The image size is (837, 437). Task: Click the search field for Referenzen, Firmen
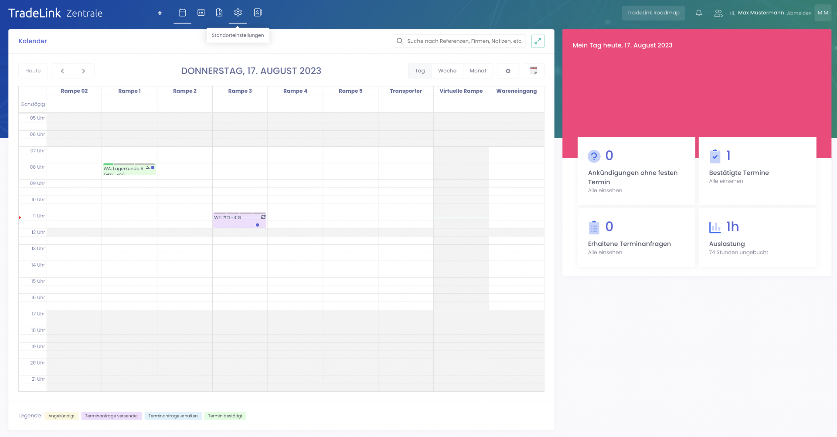coord(464,41)
